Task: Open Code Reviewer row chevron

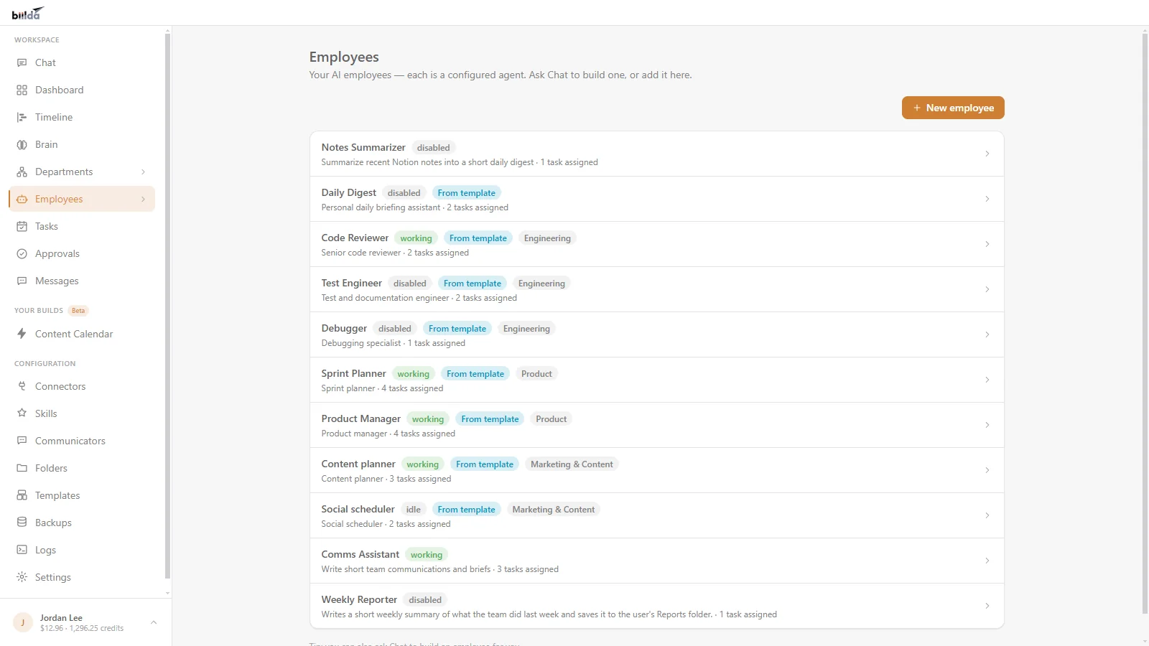Action: pyautogui.click(x=987, y=244)
